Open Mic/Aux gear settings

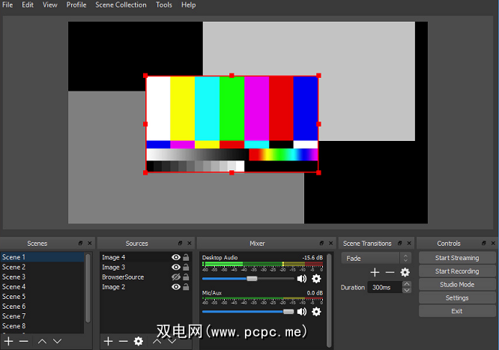(316, 312)
